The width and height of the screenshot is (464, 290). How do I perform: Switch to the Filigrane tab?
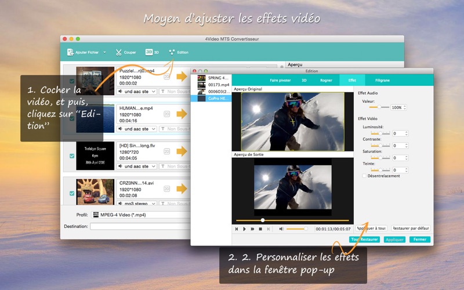tap(382, 80)
